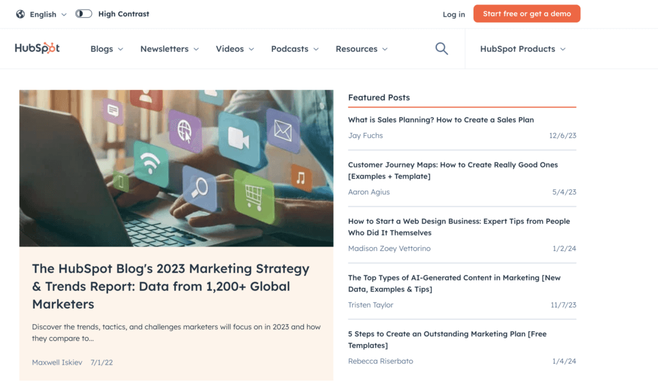The image size is (658, 389).
Task: Select the Blogs menu item
Action: (x=105, y=48)
